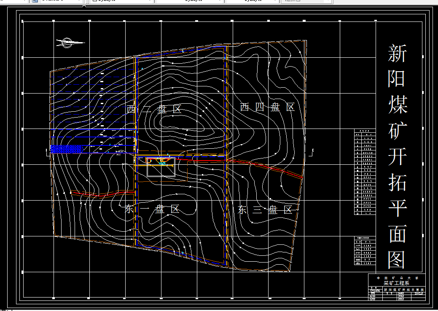
Task: Select the blue hatched mined-out block
Action: [65, 148]
